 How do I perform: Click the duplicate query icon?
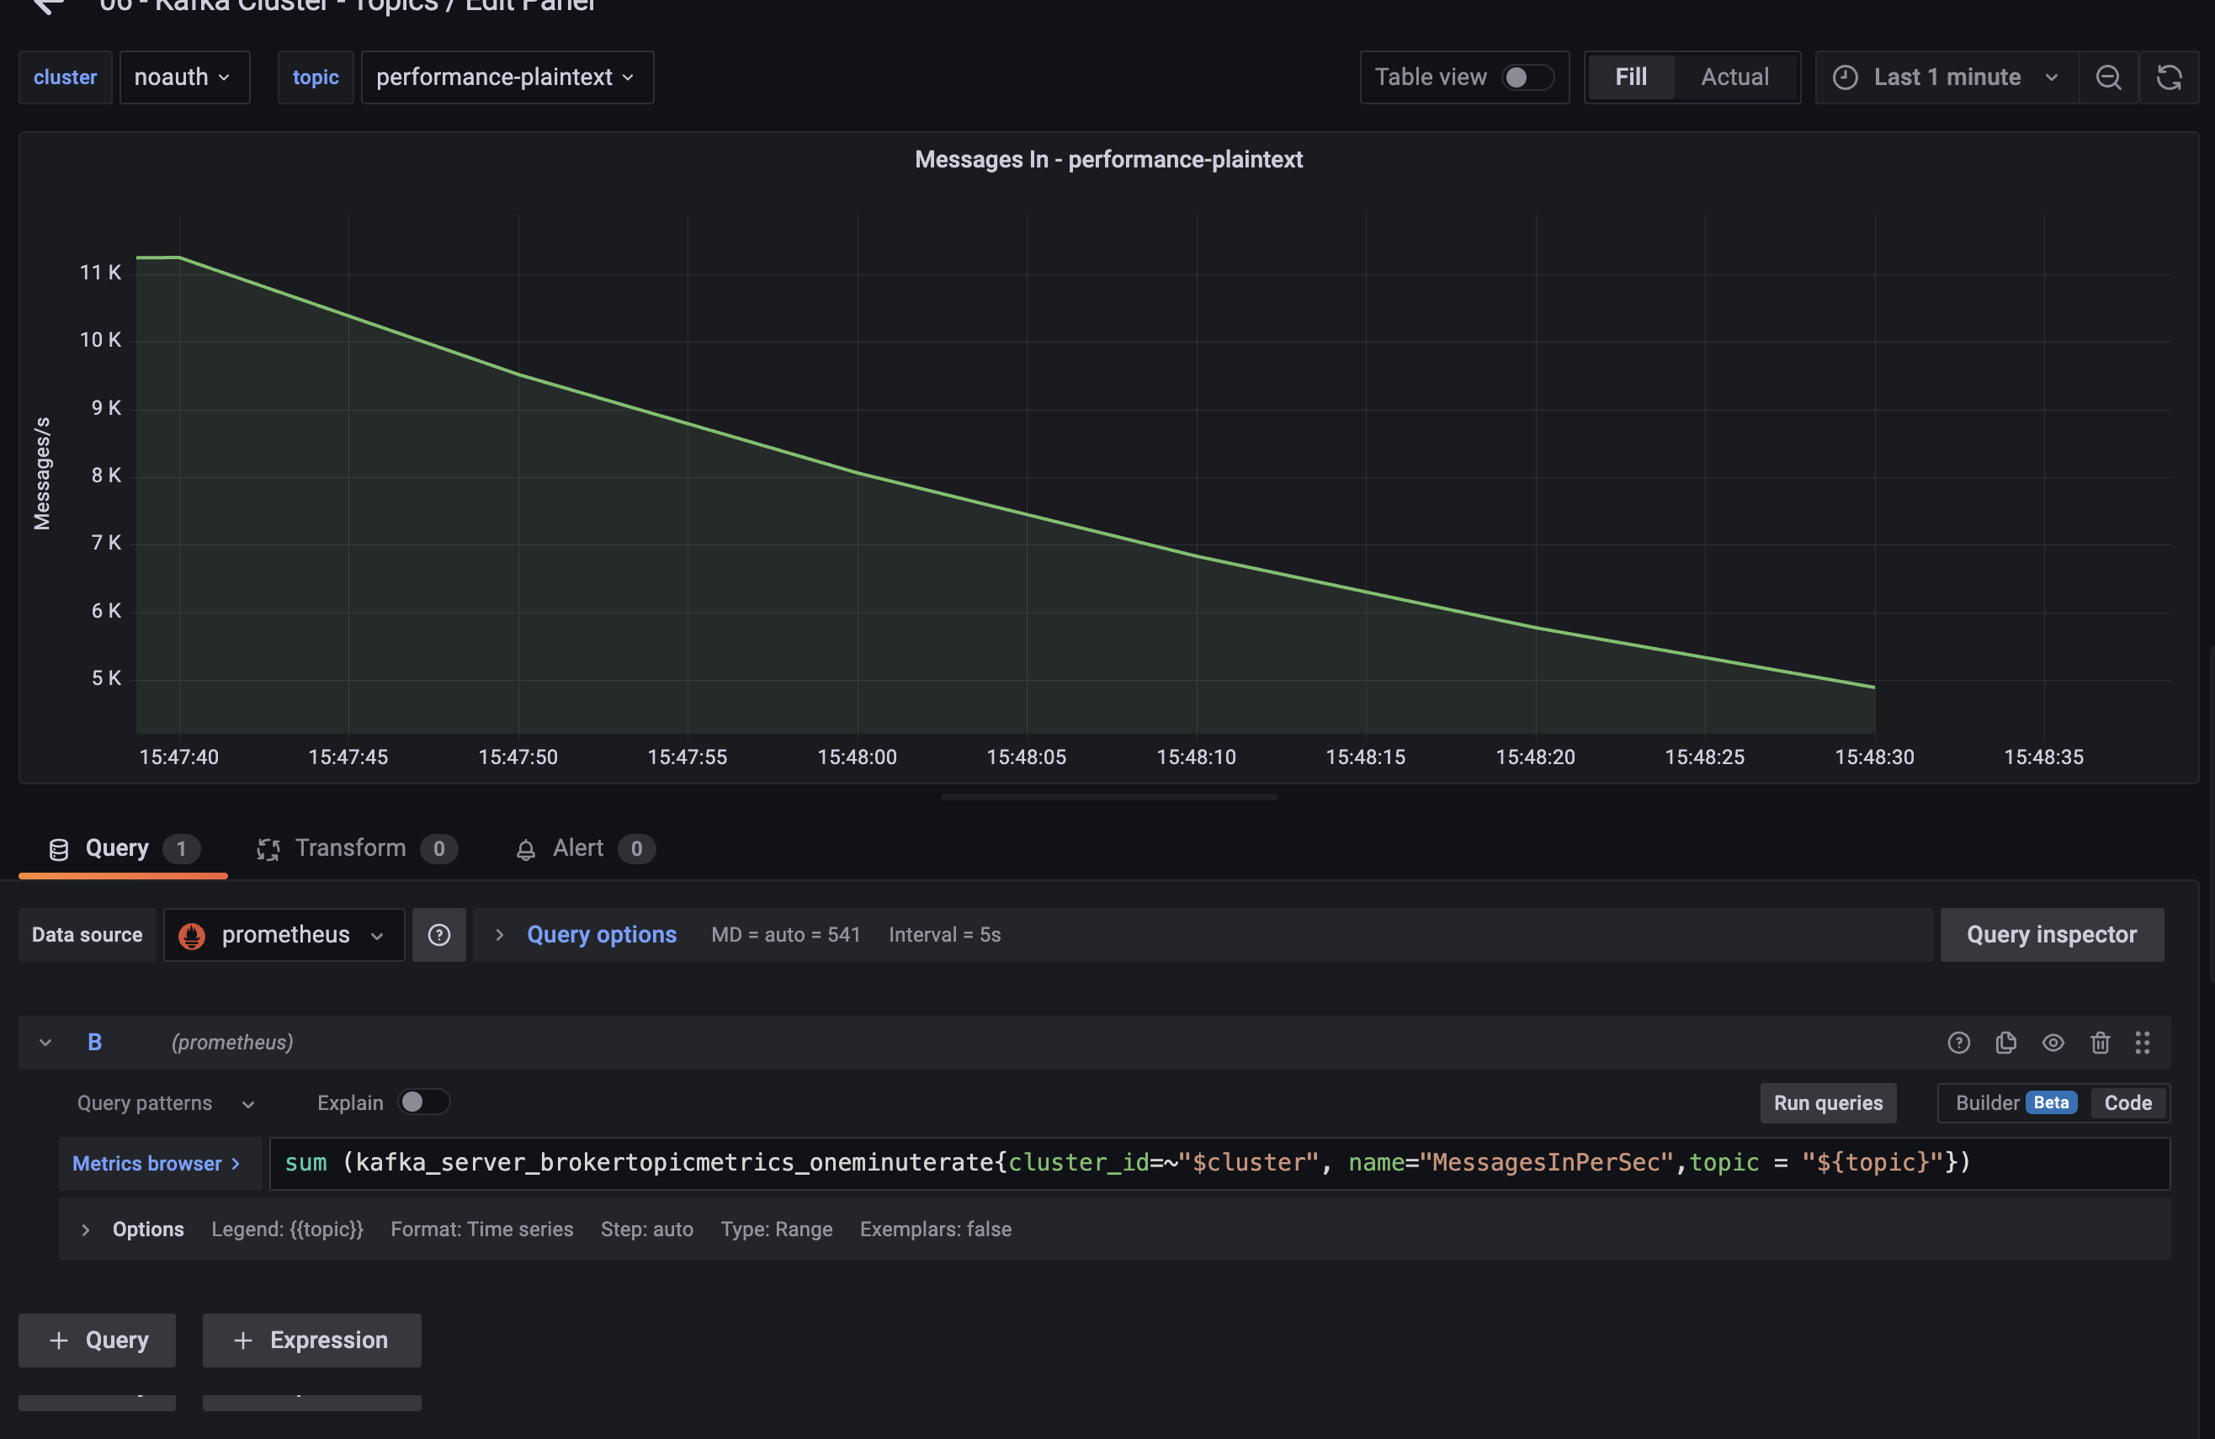tap(2005, 1042)
